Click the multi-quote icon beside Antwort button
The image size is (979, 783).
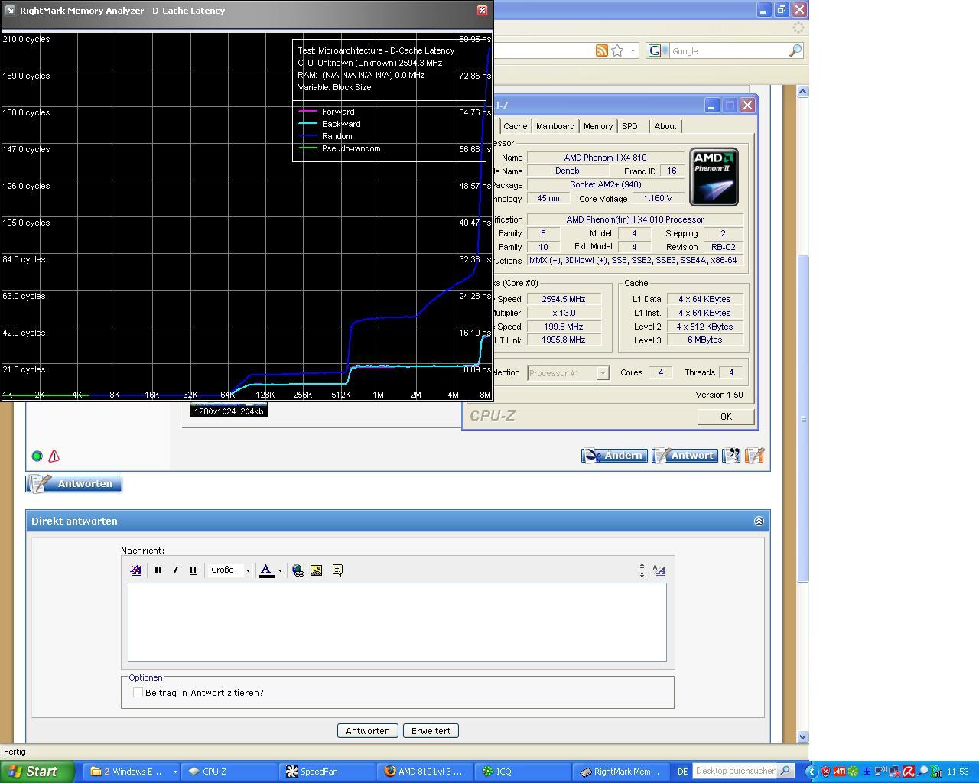pos(732,456)
